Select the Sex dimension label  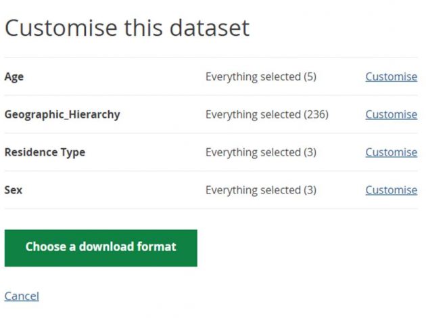(x=14, y=190)
